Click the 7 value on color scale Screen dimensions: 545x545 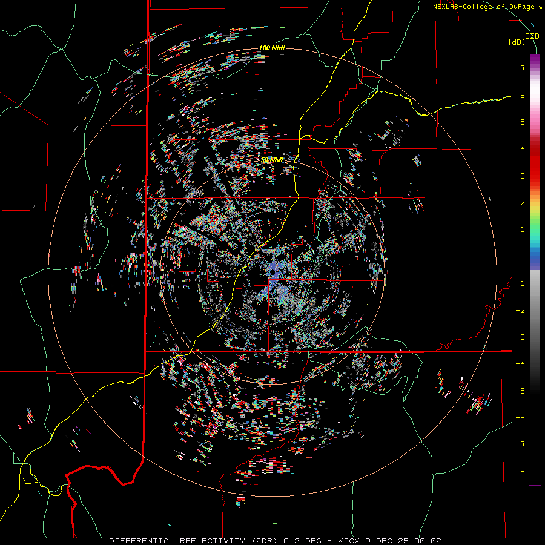tap(523, 68)
